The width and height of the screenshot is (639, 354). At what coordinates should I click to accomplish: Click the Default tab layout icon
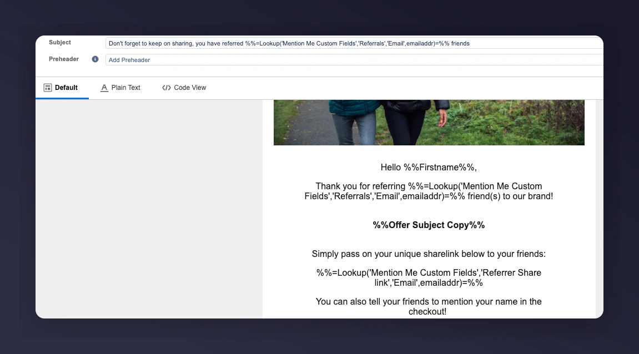[48, 88]
